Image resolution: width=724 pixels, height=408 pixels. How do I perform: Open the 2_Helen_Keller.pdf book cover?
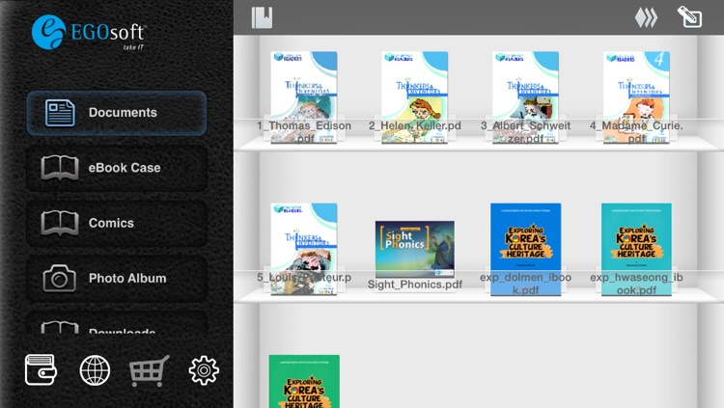pyautogui.click(x=415, y=97)
